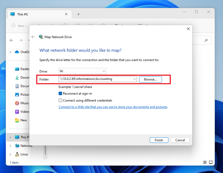
Task: Click the Linux penguin icon in sidebar
Action: (x=17, y=154)
